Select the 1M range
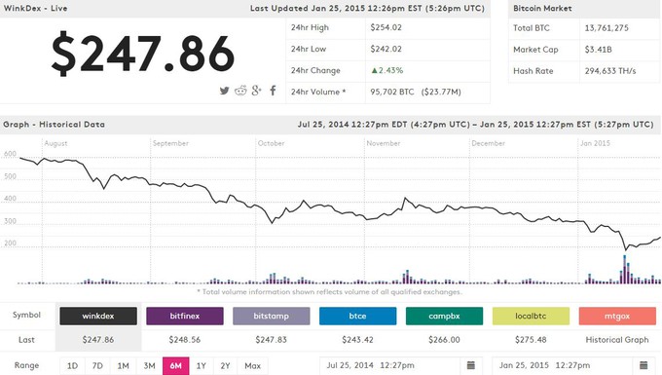This screenshot has height=375, width=662. tap(124, 365)
